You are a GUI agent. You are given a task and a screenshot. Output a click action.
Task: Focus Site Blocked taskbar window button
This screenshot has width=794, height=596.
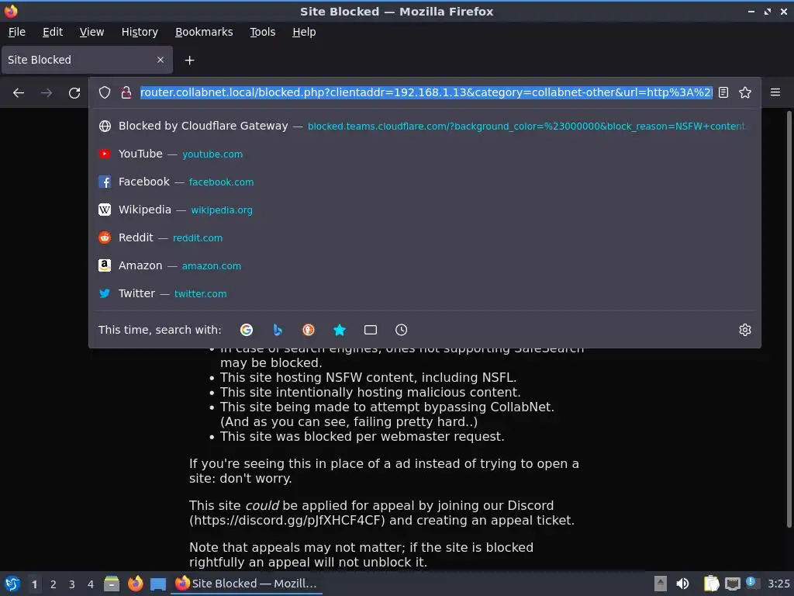click(x=247, y=584)
